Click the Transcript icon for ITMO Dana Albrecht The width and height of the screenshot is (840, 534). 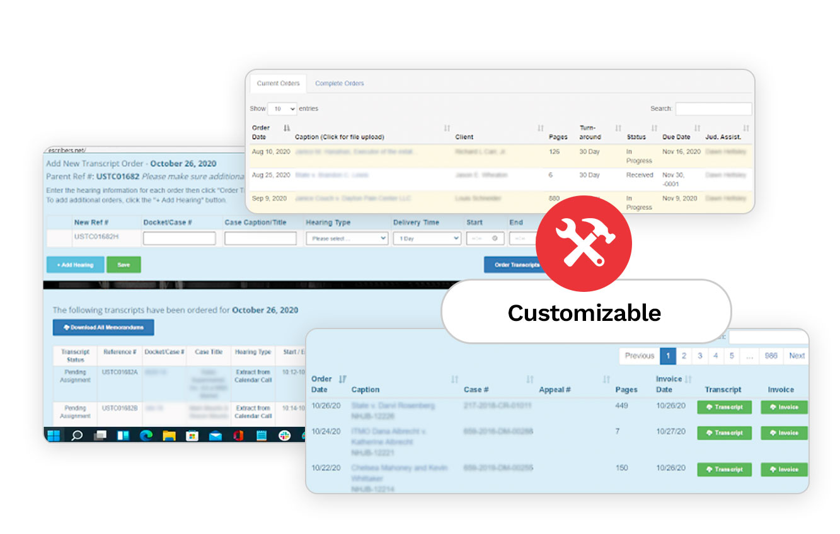click(723, 433)
